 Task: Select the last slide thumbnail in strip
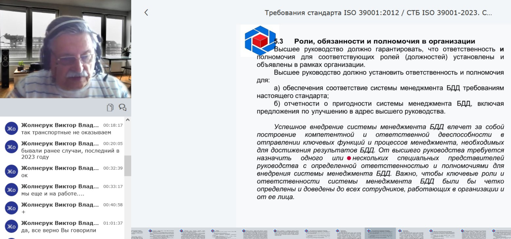[501, 233]
